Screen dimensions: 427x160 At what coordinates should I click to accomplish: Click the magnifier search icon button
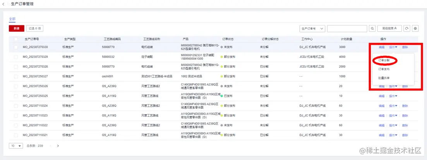[x=372, y=29]
